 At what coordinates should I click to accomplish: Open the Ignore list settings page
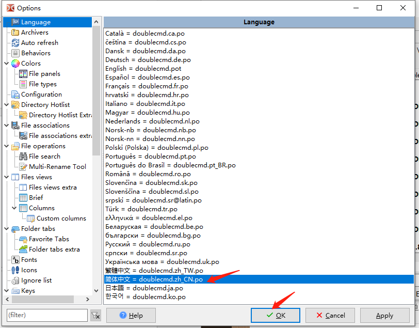(36, 280)
